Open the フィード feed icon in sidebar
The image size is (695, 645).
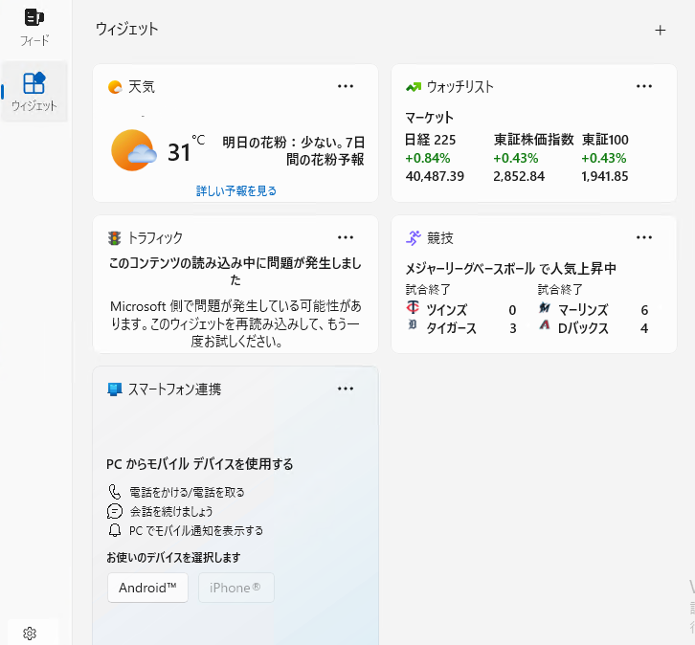point(34,18)
